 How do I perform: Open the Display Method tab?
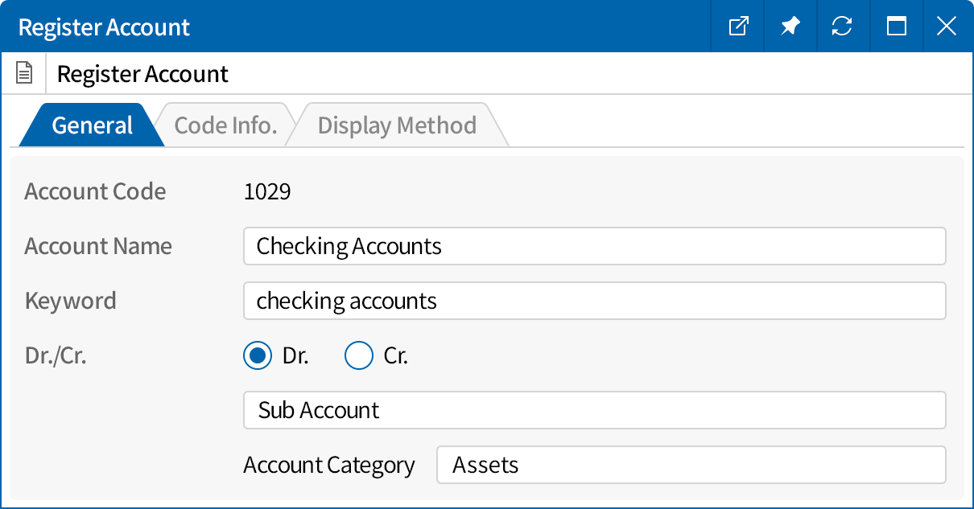click(396, 125)
